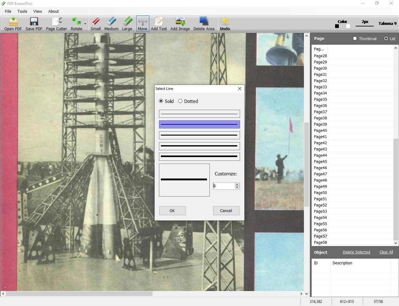Choose the thinnest line option
This screenshot has width=399, height=306.
[x=199, y=114]
